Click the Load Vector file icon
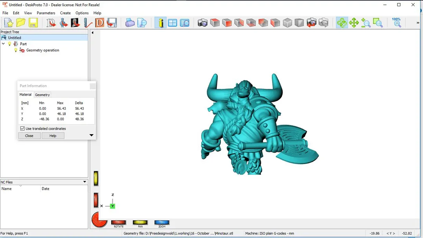The width and height of the screenshot is (423, 238). click(x=51, y=23)
